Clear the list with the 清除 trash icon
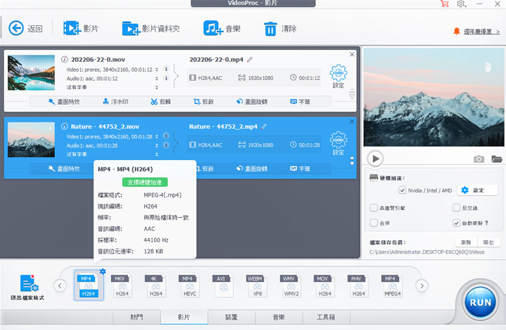The image size is (506, 330). coord(271,29)
